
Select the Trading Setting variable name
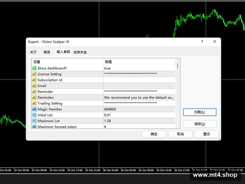50,103
